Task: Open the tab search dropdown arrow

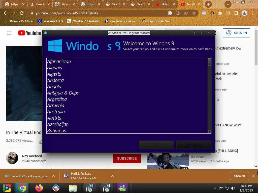Action: pos(228,4)
